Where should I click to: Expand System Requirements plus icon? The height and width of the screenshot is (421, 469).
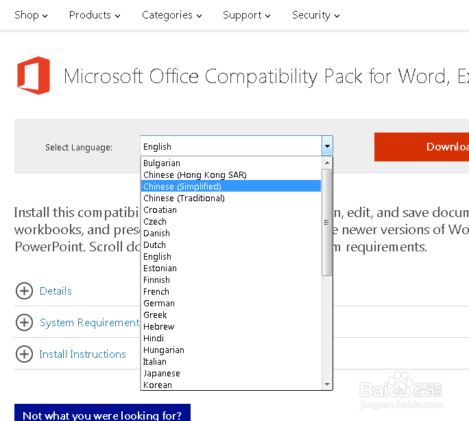click(x=24, y=323)
